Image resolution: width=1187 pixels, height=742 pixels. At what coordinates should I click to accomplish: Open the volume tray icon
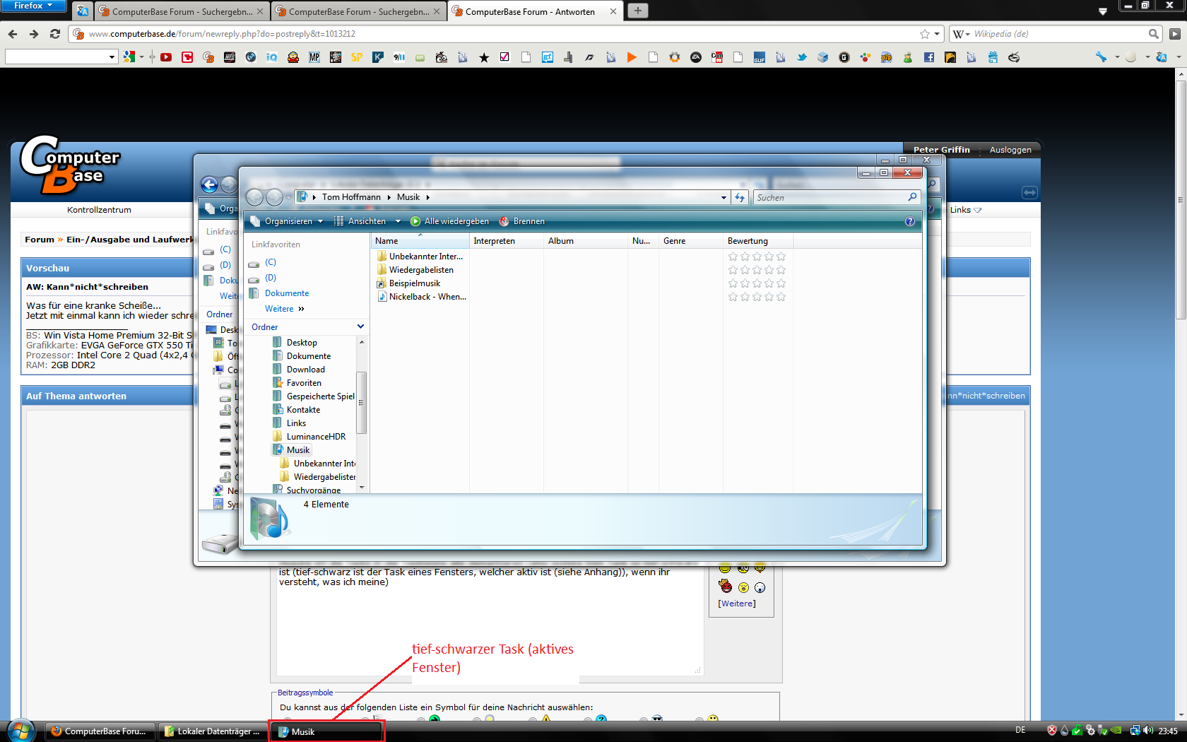coord(1148,731)
